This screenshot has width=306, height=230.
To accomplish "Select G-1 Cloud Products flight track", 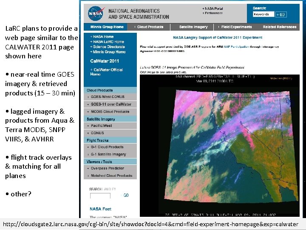I will [110, 147].
